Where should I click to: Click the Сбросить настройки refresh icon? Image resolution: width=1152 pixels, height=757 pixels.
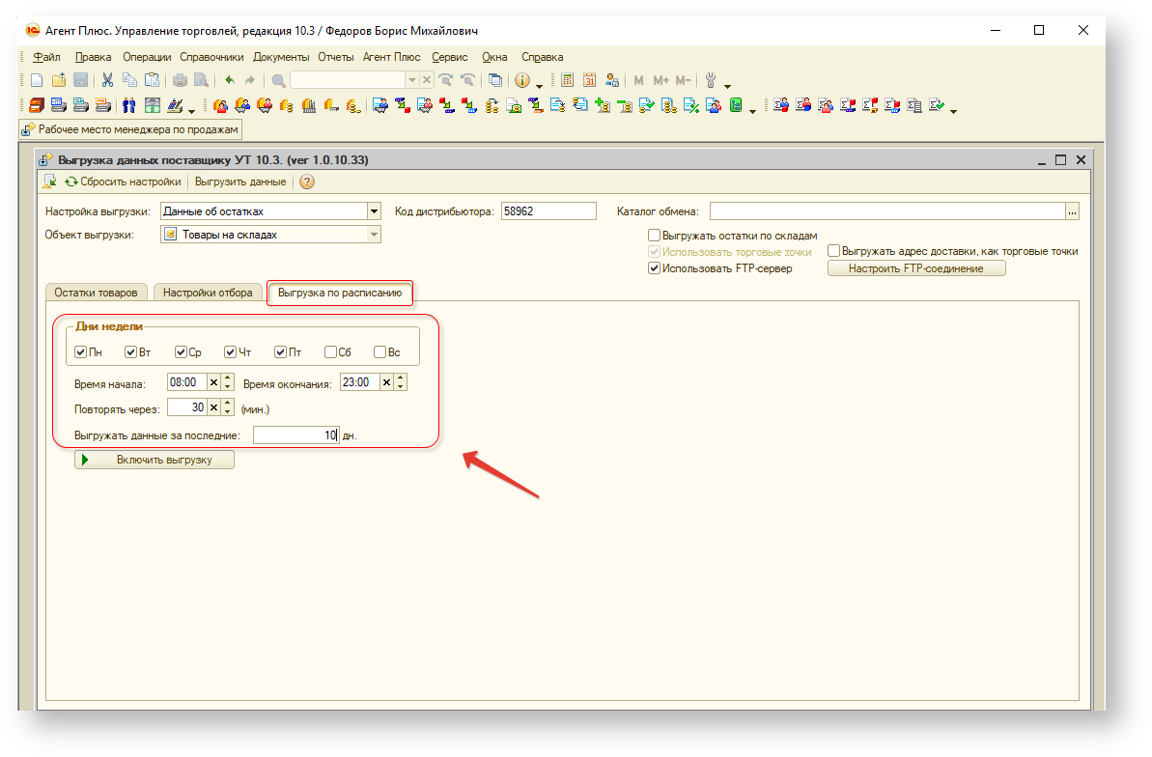coord(71,182)
